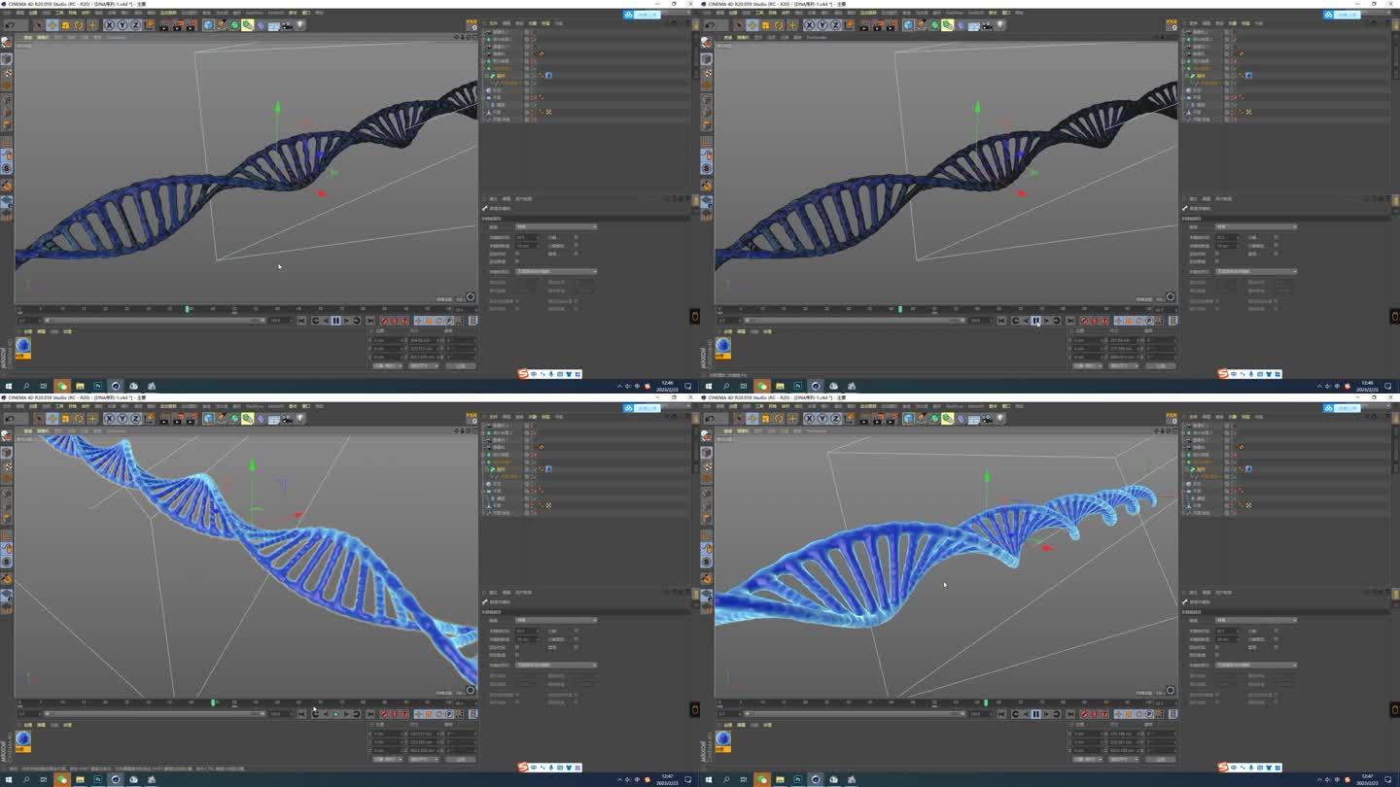1400x787 pixels.
Task: Lock the Y axis with the Y icon
Action: click(x=122, y=25)
